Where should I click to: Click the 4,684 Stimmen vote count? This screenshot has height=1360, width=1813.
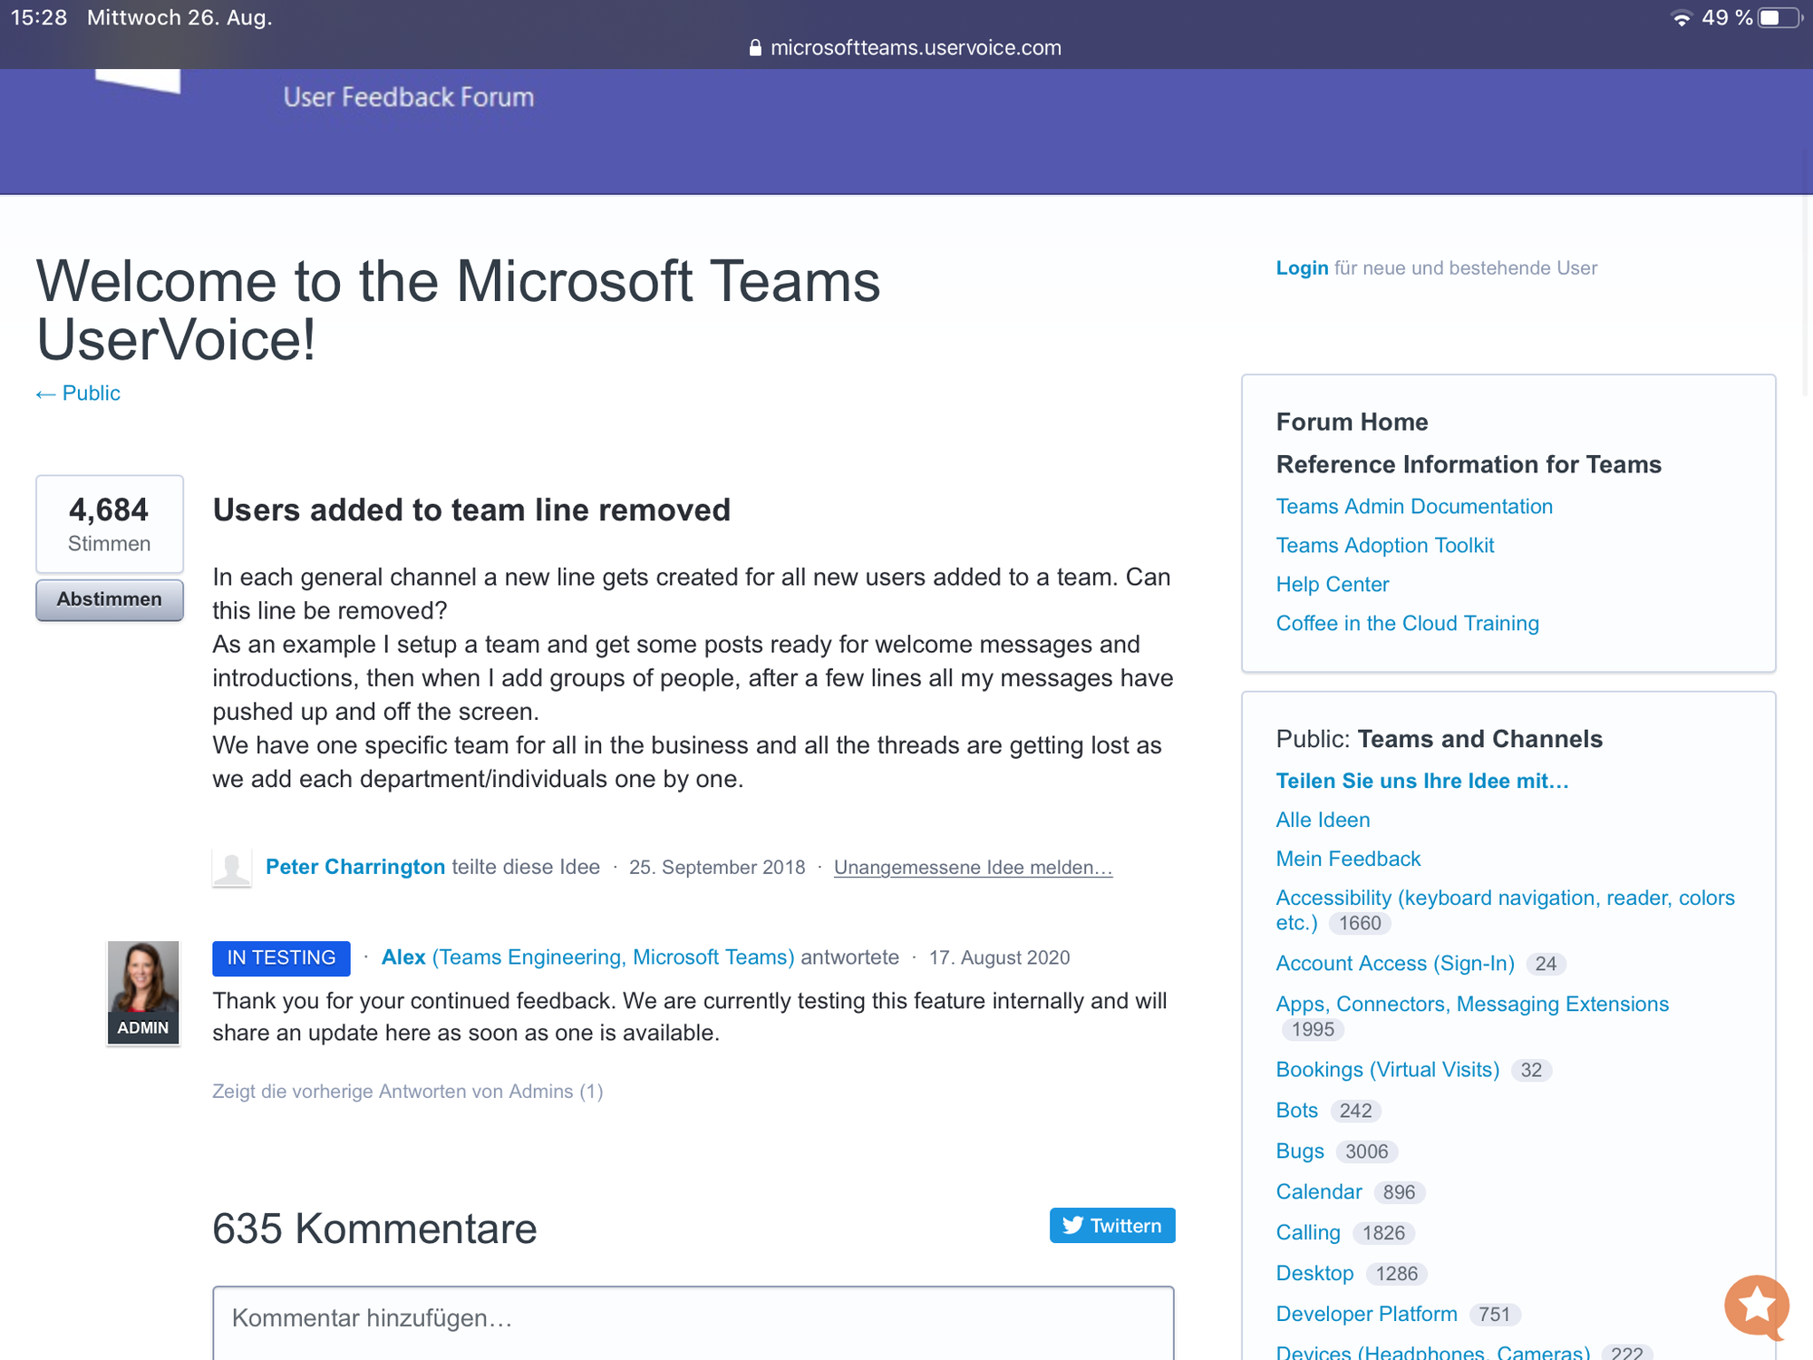109,524
